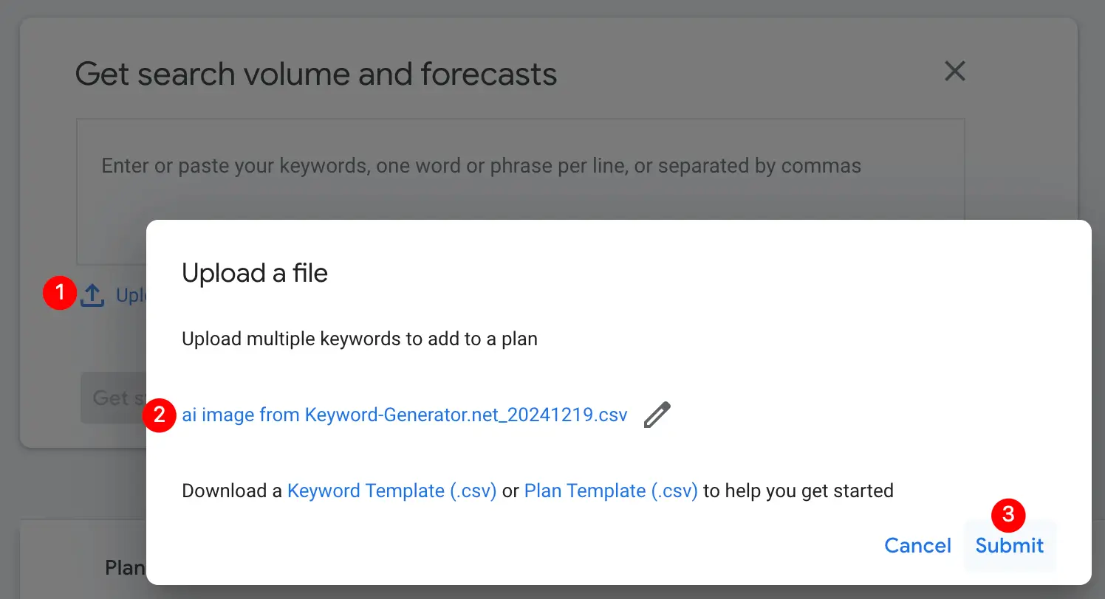Download the Plan Template (.csv)
The height and width of the screenshot is (599, 1105).
(611, 491)
